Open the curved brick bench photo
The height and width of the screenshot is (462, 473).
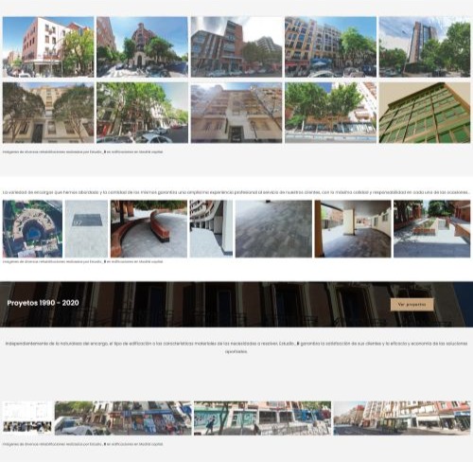149,229
